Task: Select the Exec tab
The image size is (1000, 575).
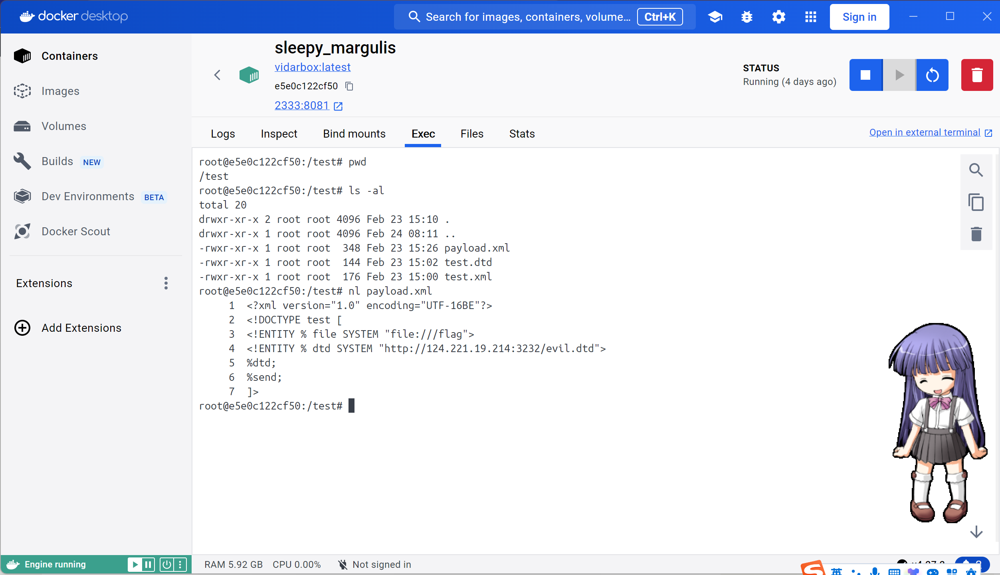Action: coord(423,134)
